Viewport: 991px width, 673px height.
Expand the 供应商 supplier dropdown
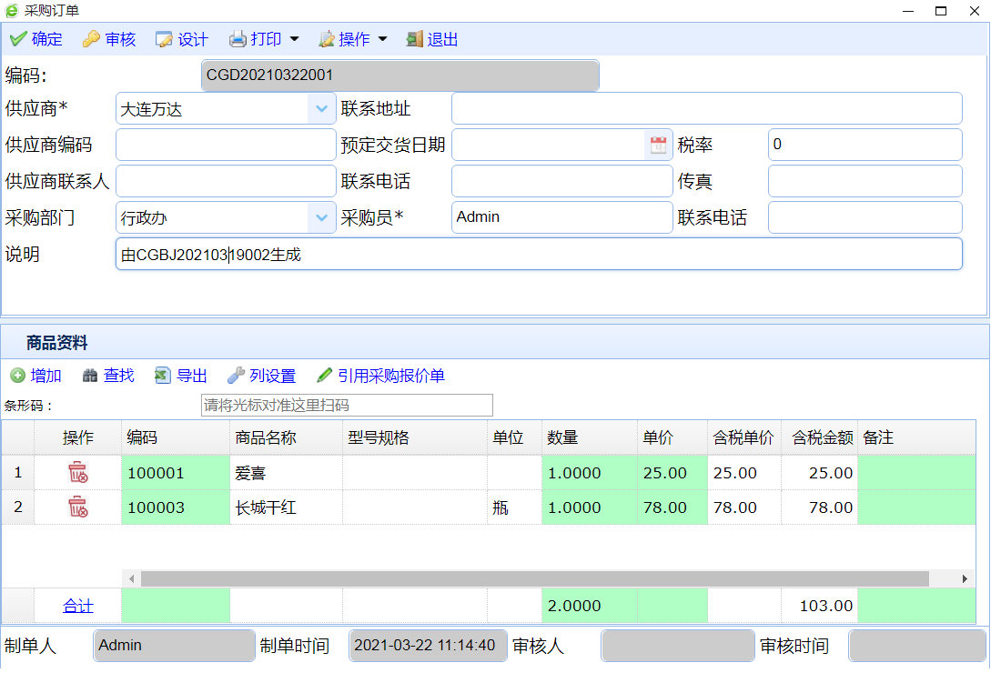[x=321, y=109]
